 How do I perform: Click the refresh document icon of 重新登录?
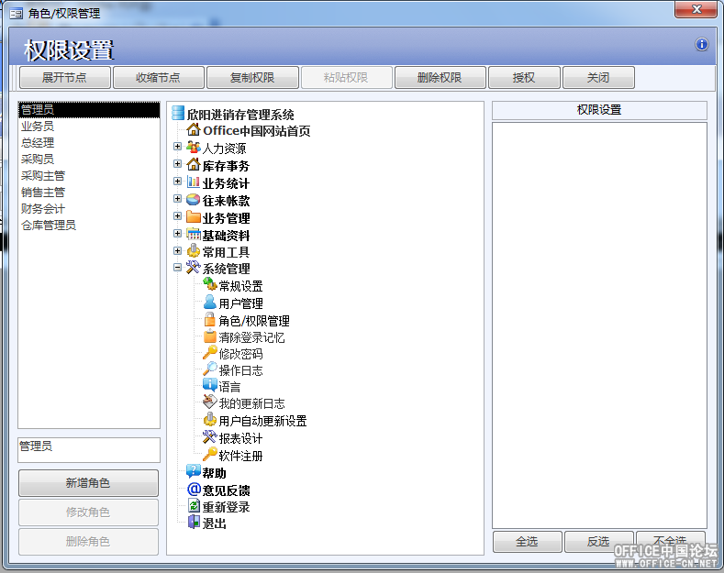pos(194,506)
